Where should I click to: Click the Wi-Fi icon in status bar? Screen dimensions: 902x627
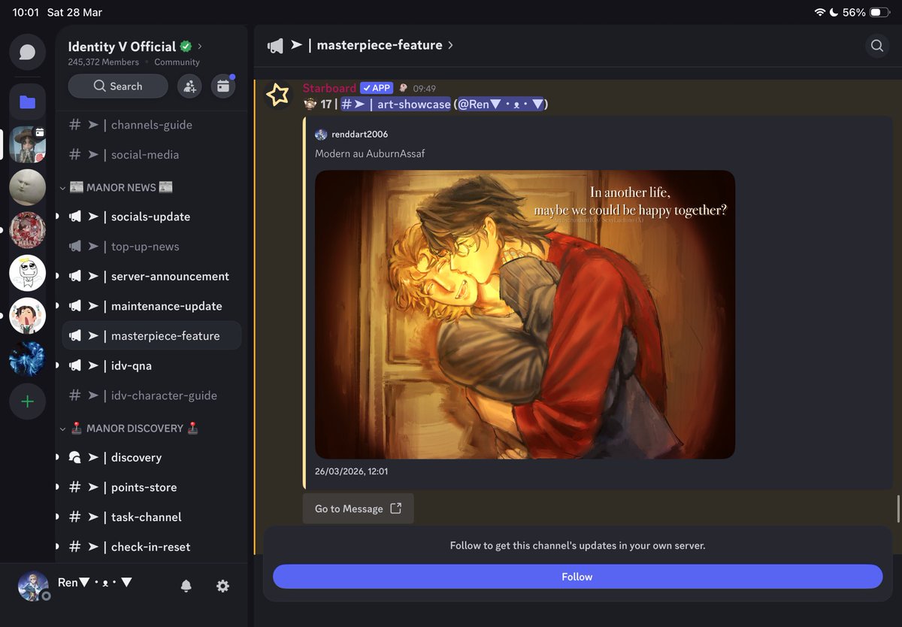click(820, 13)
